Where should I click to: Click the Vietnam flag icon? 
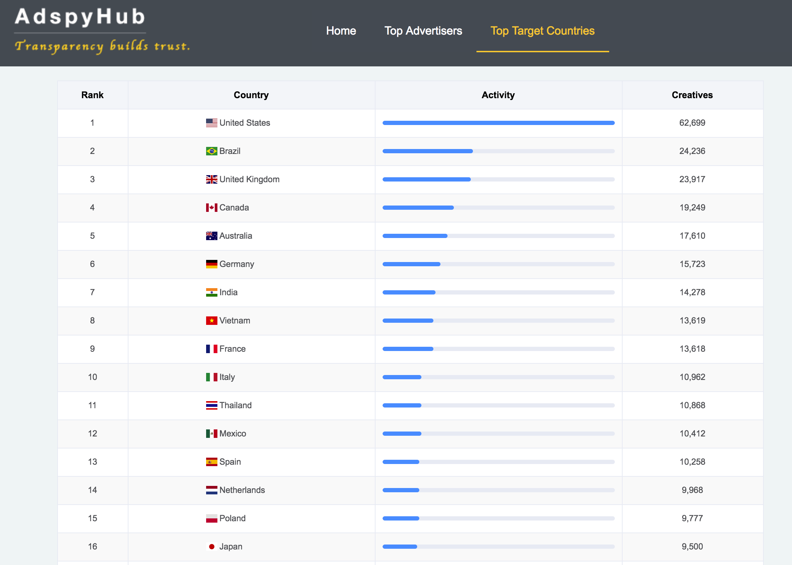[x=211, y=321]
